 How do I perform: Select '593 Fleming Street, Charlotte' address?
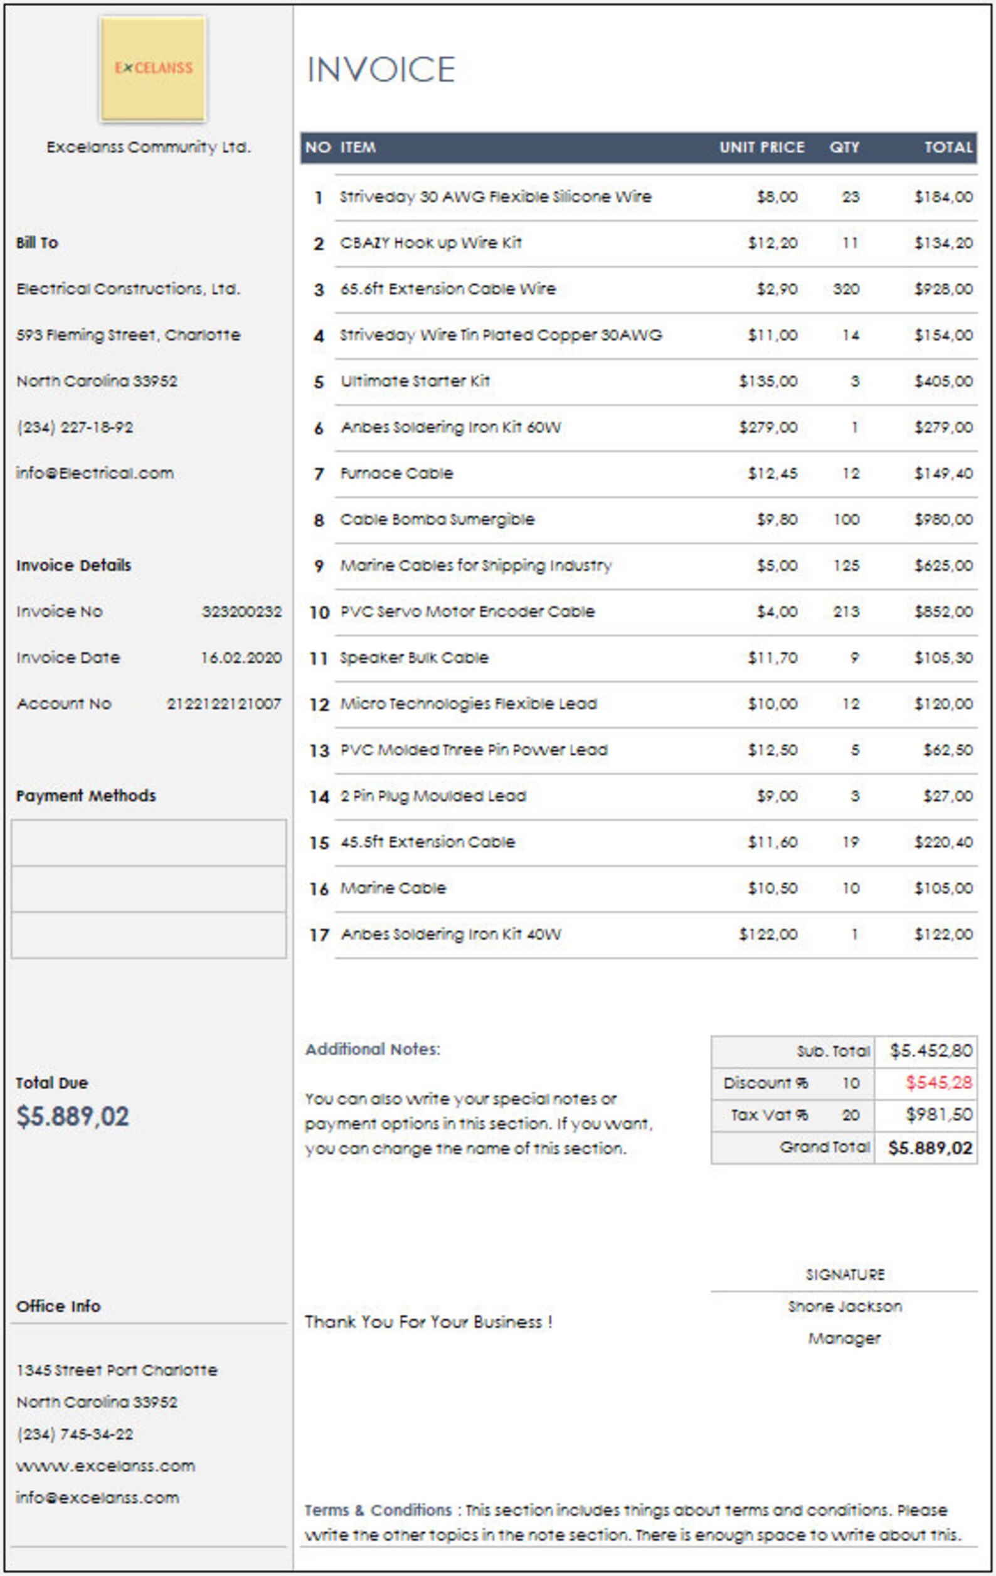click(x=128, y=335)
